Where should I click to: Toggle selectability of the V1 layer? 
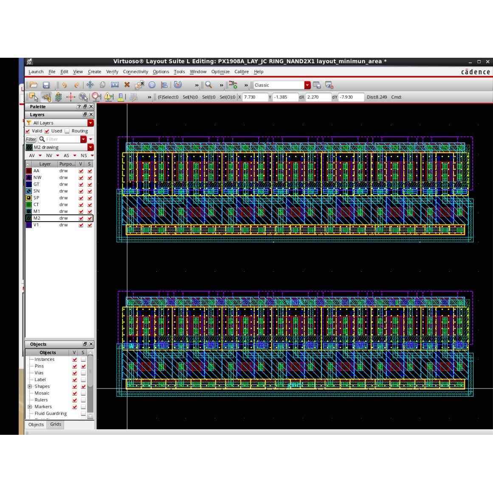pyautogui.click(x=90, y=225)
